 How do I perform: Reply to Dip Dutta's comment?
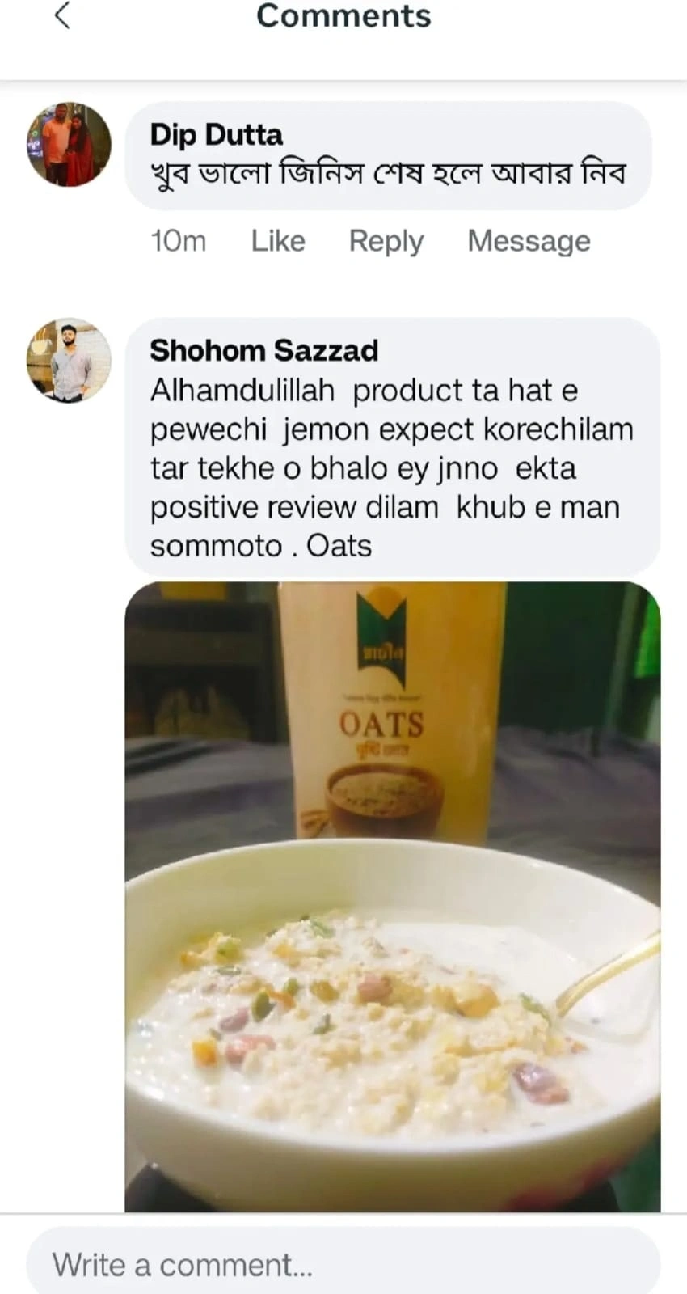(x=386, y=241)
